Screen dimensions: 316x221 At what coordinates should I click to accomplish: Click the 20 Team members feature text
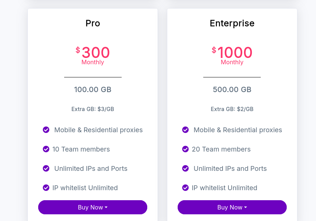click(x=221, y=149)
